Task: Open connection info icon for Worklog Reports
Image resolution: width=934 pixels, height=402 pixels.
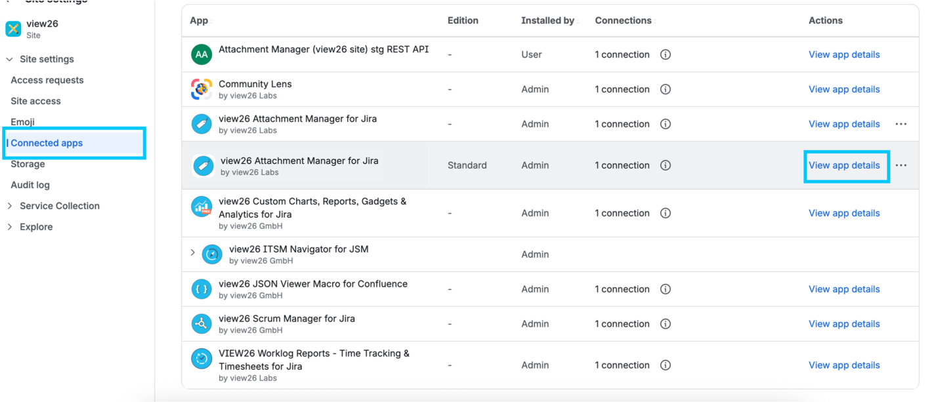Action: (665, 365)
